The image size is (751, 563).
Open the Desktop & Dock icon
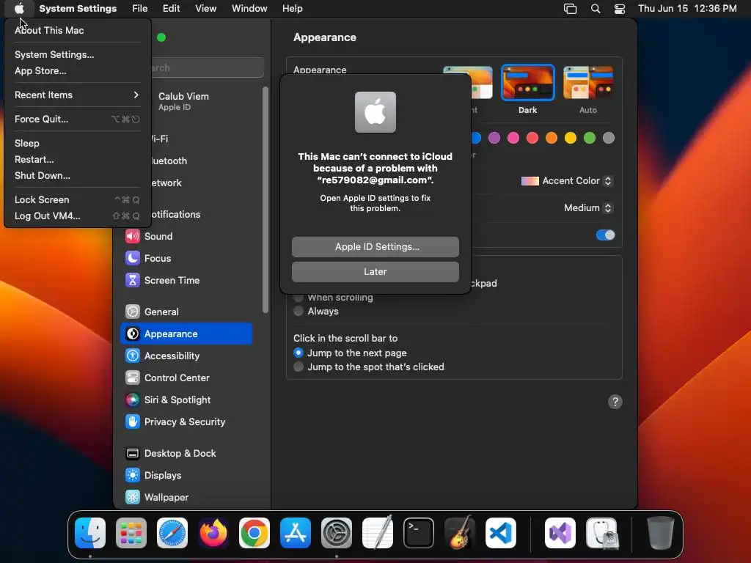click(x=133, y=453)
